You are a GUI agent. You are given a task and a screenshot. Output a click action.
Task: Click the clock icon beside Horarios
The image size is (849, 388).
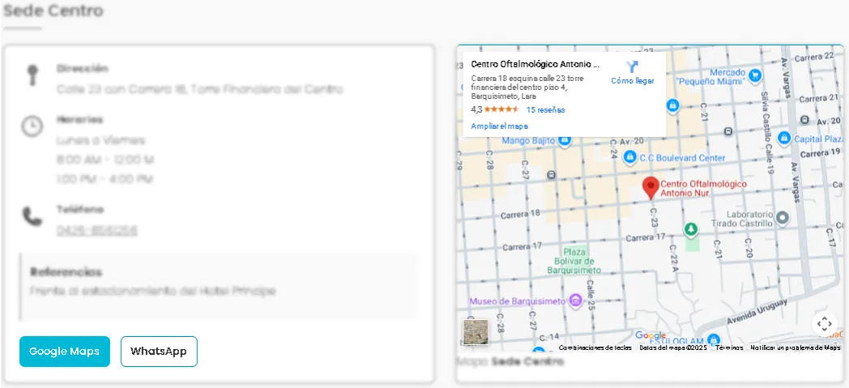(x=32, y=126)
